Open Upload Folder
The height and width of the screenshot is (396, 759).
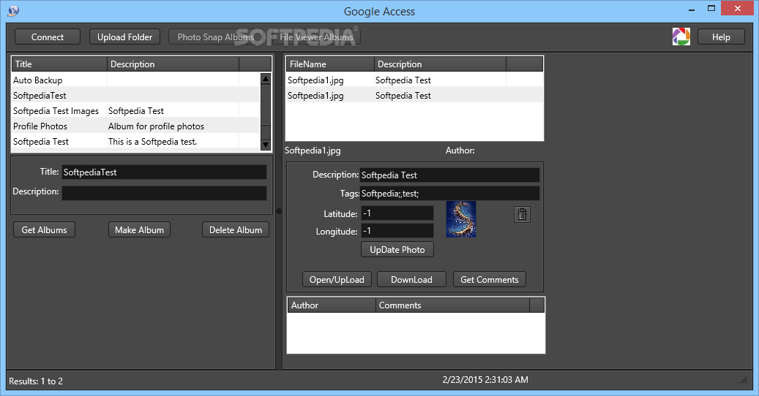tap(125, 37)
